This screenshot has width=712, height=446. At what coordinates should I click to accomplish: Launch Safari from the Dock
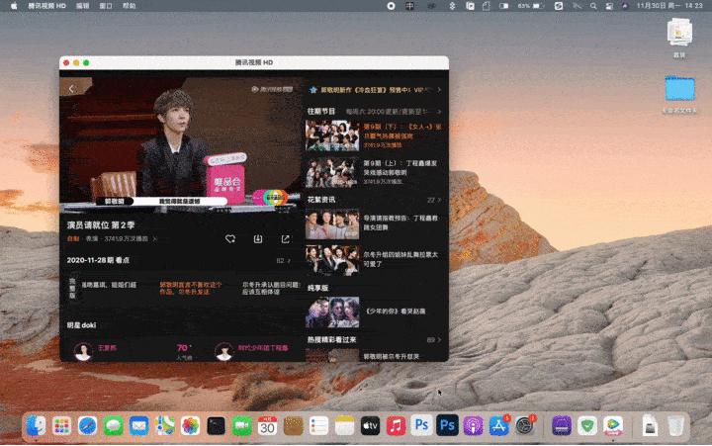(x=87, y=426)
